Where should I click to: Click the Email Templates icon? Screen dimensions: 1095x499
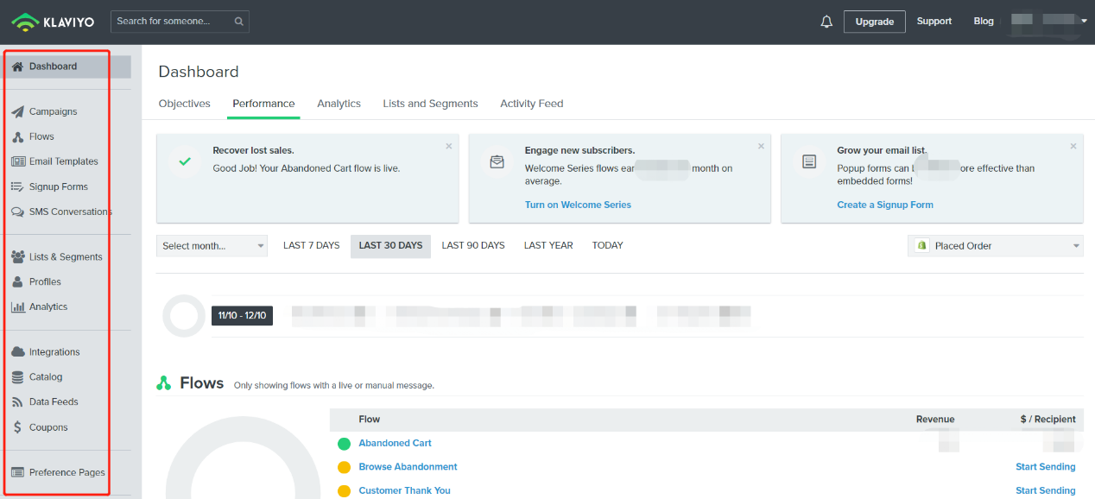[17, 161]
